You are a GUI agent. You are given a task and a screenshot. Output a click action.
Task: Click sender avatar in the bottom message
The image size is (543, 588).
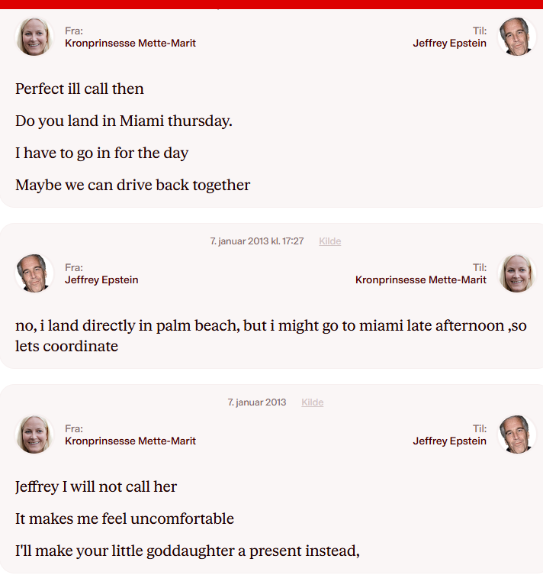coord(34,435)
